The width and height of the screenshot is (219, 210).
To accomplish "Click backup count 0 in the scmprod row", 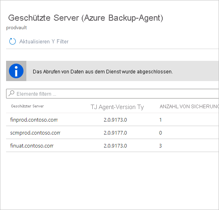I will (160, 133).
